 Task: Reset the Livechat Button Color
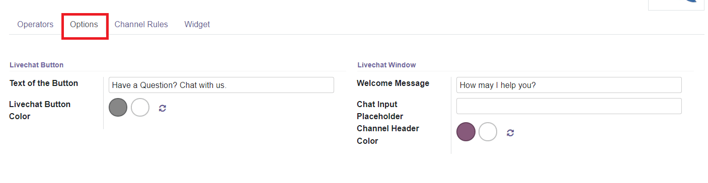(162, 108)
